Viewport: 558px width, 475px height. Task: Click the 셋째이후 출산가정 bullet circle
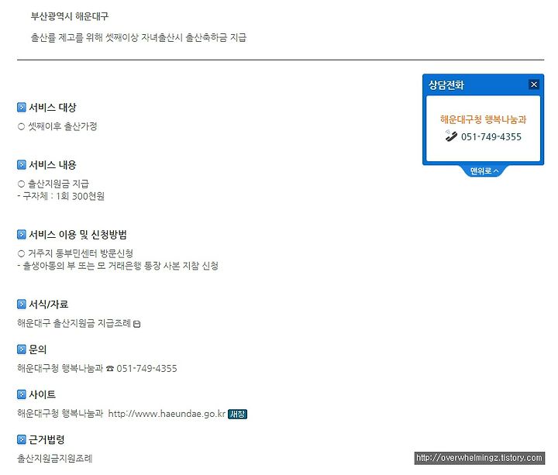click(x=21, y=126)
